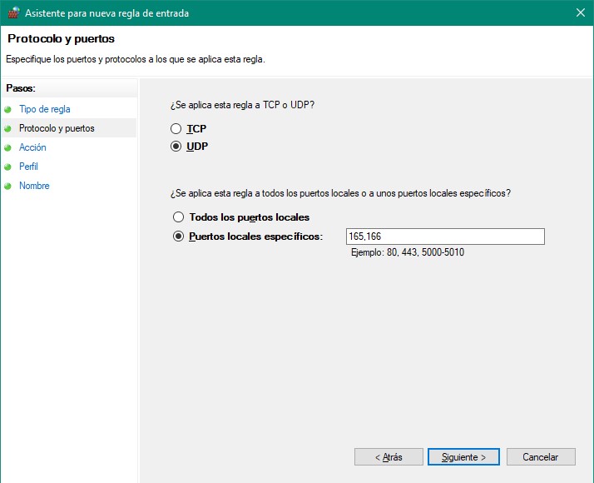Click green bullet beside Perfil step
The width and height of the screenshot is (594, 483).
pyautogui.click(x=8, y=167)
